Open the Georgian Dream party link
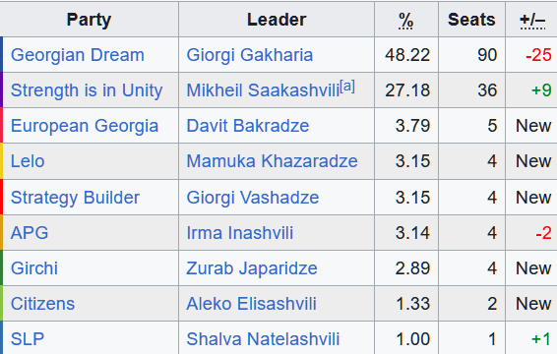557x354 pixels. [x=78, y=55]
